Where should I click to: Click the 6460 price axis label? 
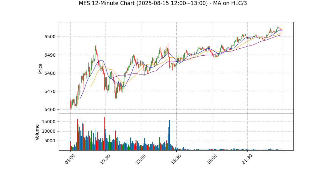pyautogui.click(x=50, y=109)
